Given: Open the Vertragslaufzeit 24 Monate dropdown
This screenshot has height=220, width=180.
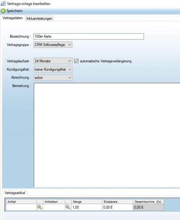Looking at the screenshot, I should (53, 61).
